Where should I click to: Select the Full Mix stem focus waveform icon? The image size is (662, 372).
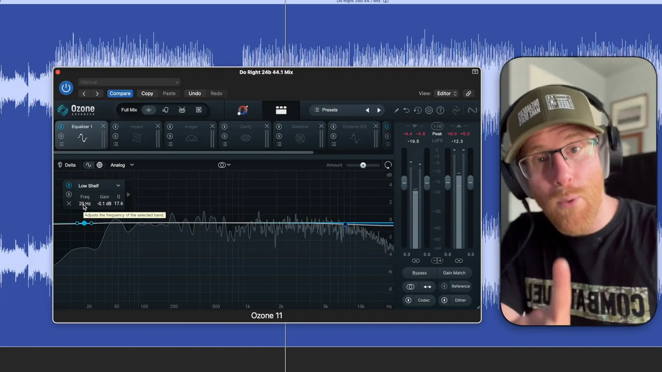[149, 110]
